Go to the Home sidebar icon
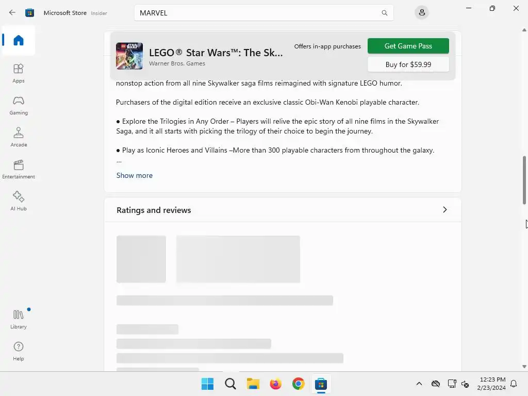The width and height of the screenshot is (528, 396). (x=19, y=40)
